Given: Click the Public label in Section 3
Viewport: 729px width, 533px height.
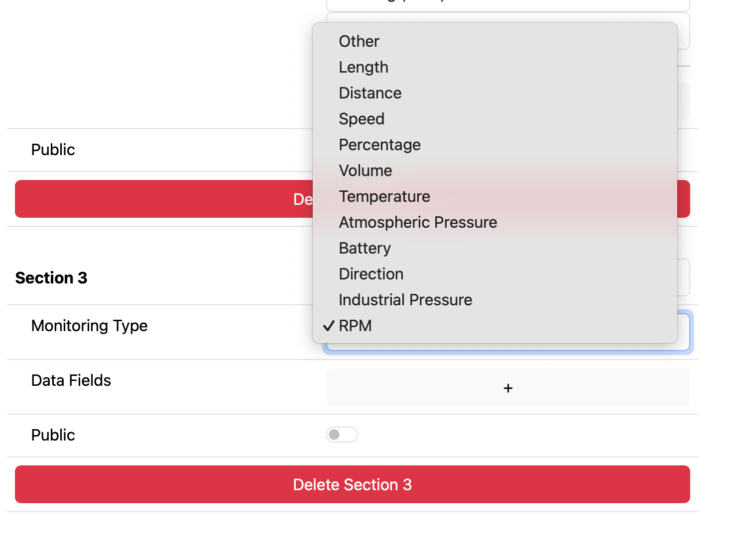Looking at the screenshot, I should tap(53, 435).
